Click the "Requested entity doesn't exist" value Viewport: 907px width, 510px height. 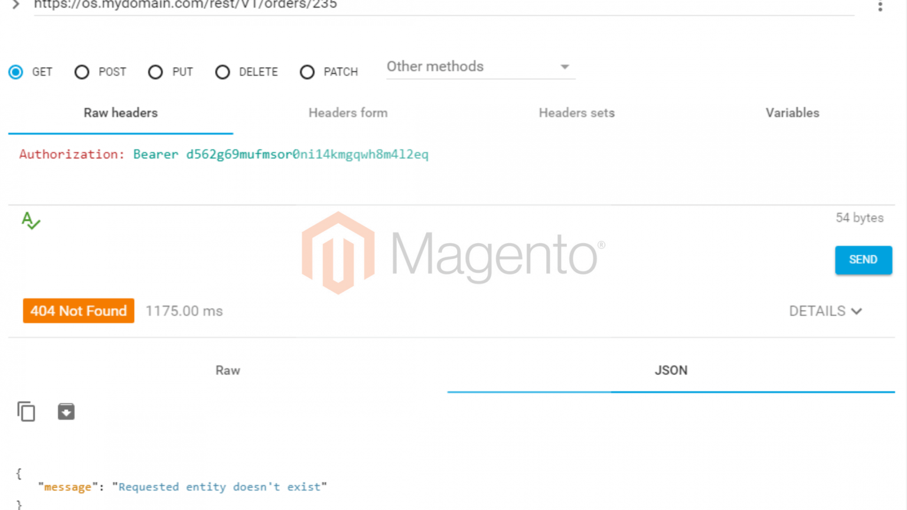[219, 487]
